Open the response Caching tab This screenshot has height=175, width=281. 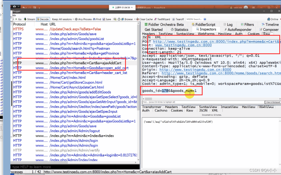tap(161, 111)
